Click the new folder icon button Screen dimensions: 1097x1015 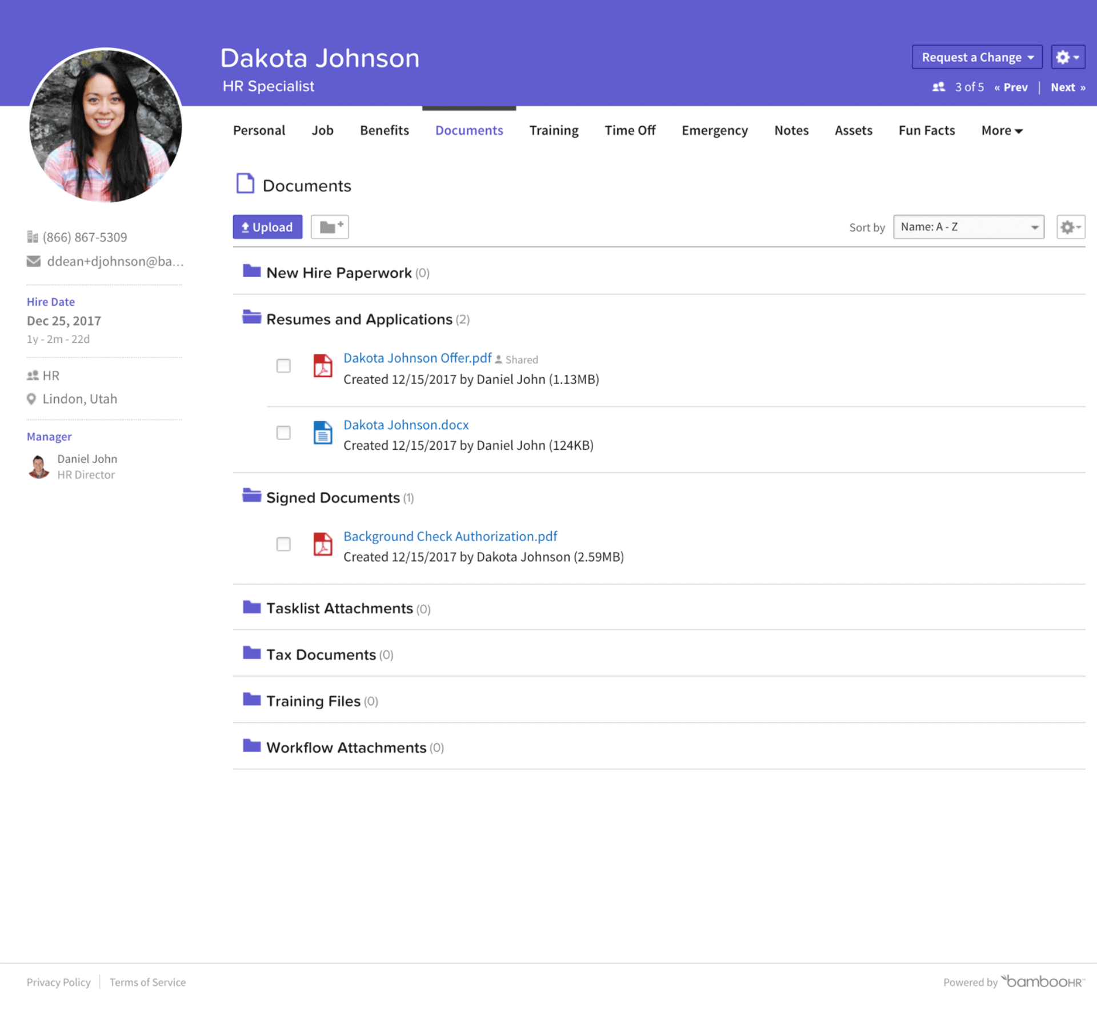click(x=330, y=227)
